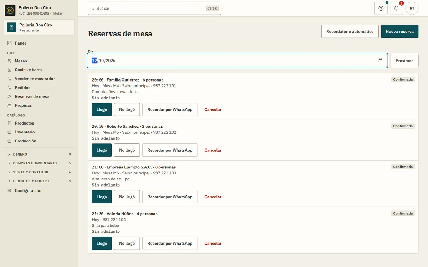Screen dimensions: 428x267
Task: Click the Confirmada badge for Roberto Sánchez
Action: tap(403, 126)
